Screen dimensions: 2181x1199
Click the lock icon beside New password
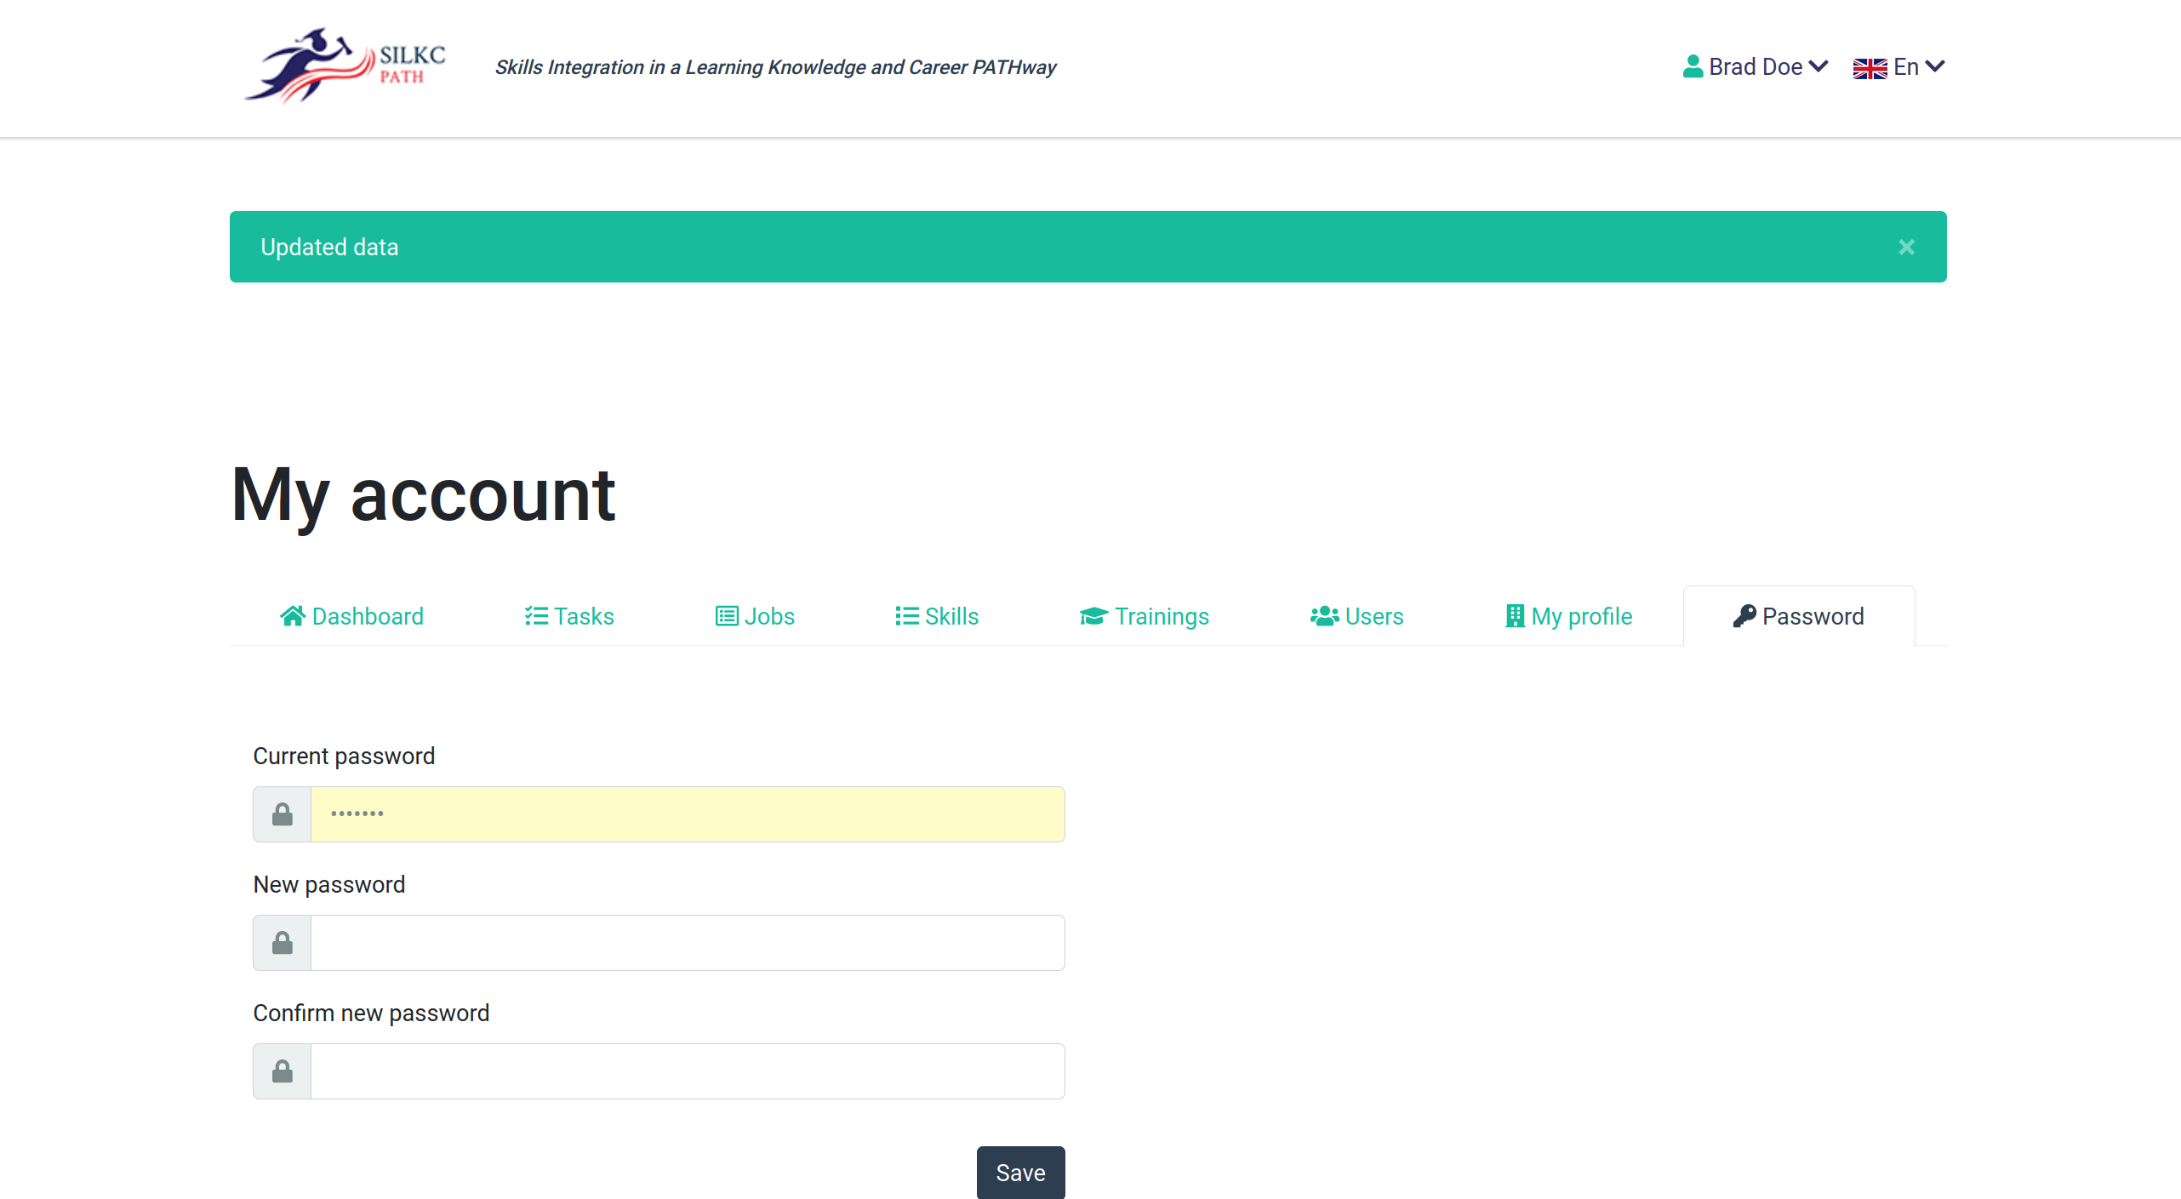coord(283,943)
